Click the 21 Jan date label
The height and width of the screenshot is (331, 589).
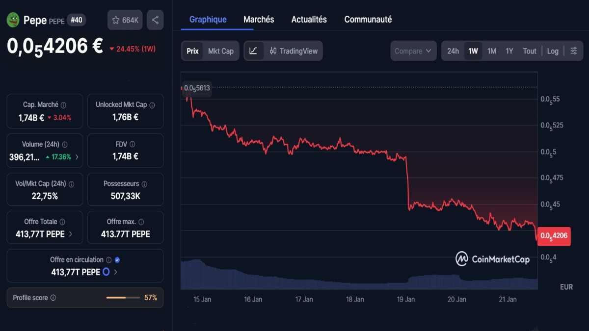(x=508, y=299)
